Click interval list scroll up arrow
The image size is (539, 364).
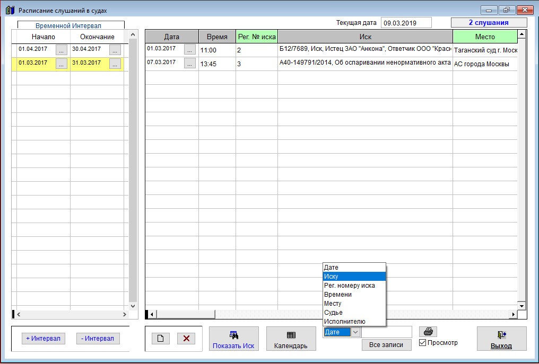click(133, 34)
